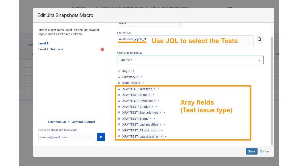Grab drag handle for XRAY/TEST: Latest test run
This screenshot has width=298, height=166.
point(119,136)
